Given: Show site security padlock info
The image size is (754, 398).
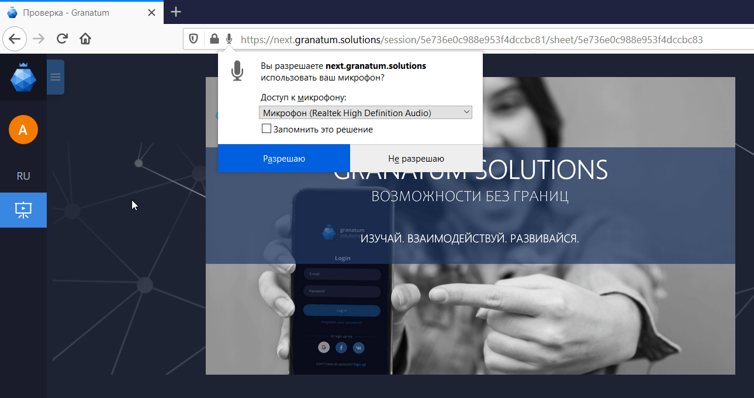Looking at the screenshot, I should tap(215, 39).
